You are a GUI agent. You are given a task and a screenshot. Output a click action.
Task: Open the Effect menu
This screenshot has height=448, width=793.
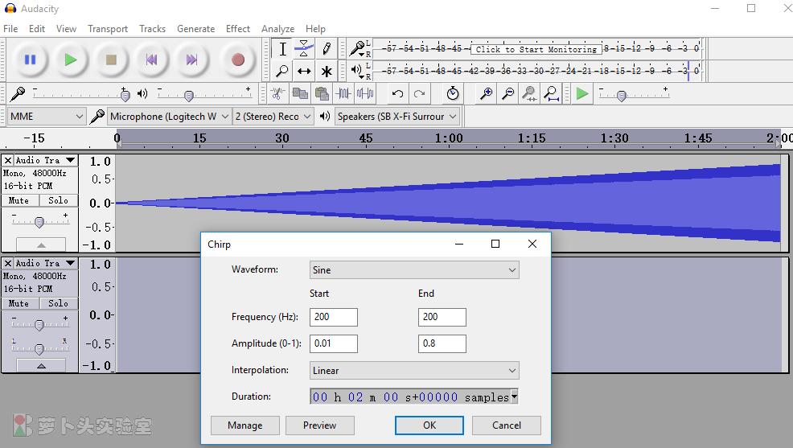click(x=238, y=29)
